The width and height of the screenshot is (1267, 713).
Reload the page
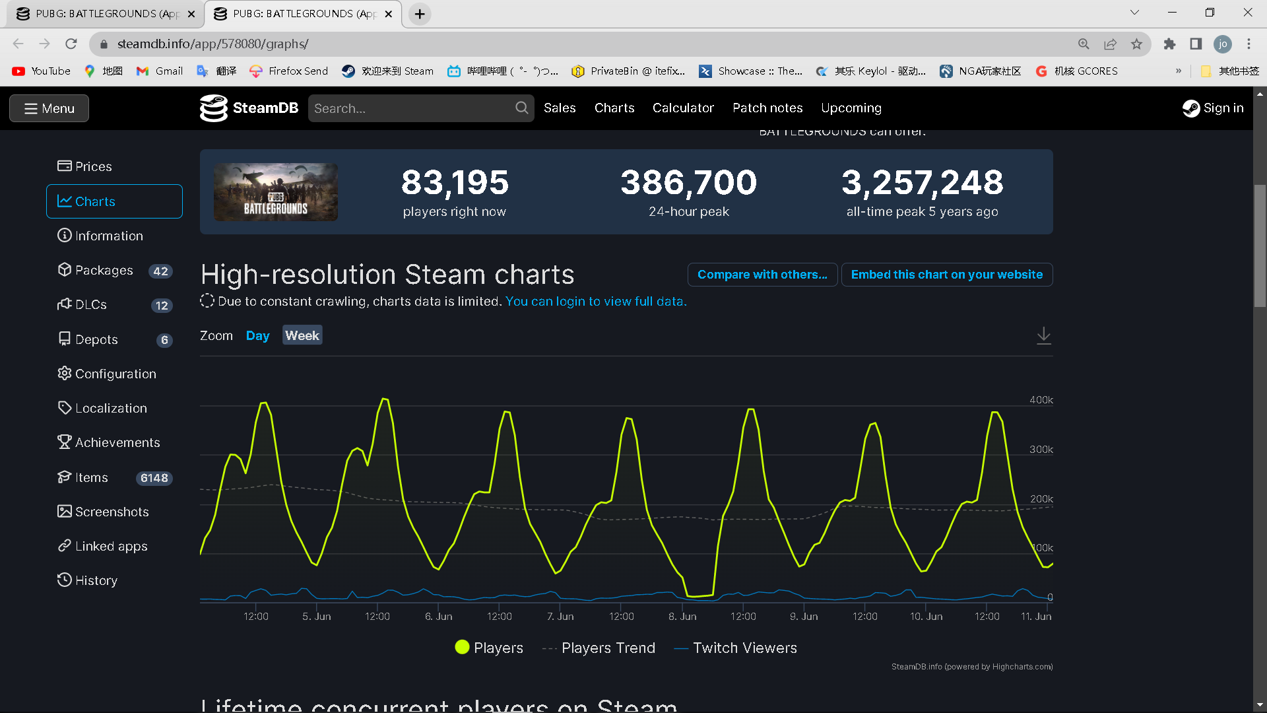71,44
